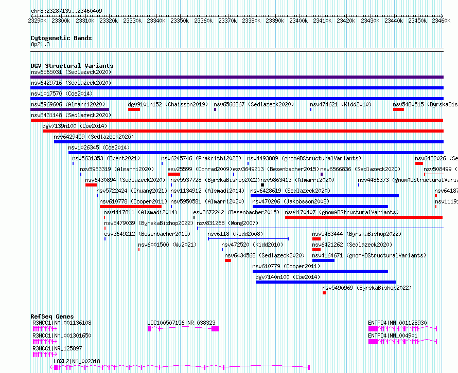
Task: Open LOC100507156|NR_038323 gene label
Action: click(181, 323)
